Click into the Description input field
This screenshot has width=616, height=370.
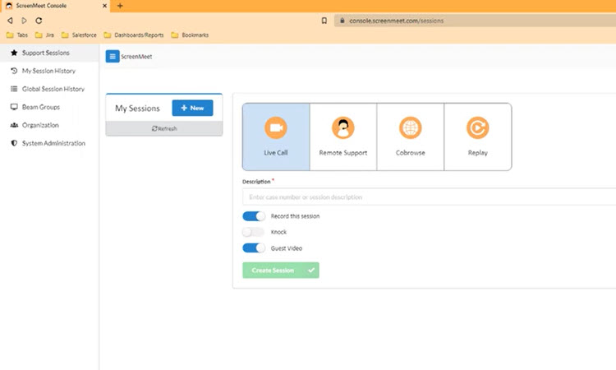[429, 197]
